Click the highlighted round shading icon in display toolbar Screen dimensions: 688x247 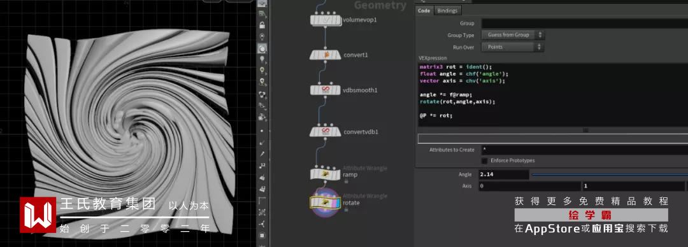262,48
